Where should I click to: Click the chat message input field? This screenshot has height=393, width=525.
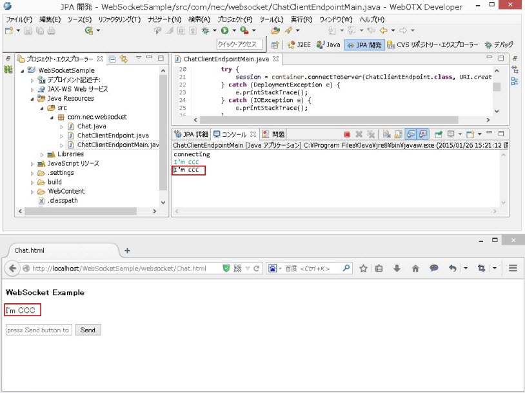(x=39, y=330)
